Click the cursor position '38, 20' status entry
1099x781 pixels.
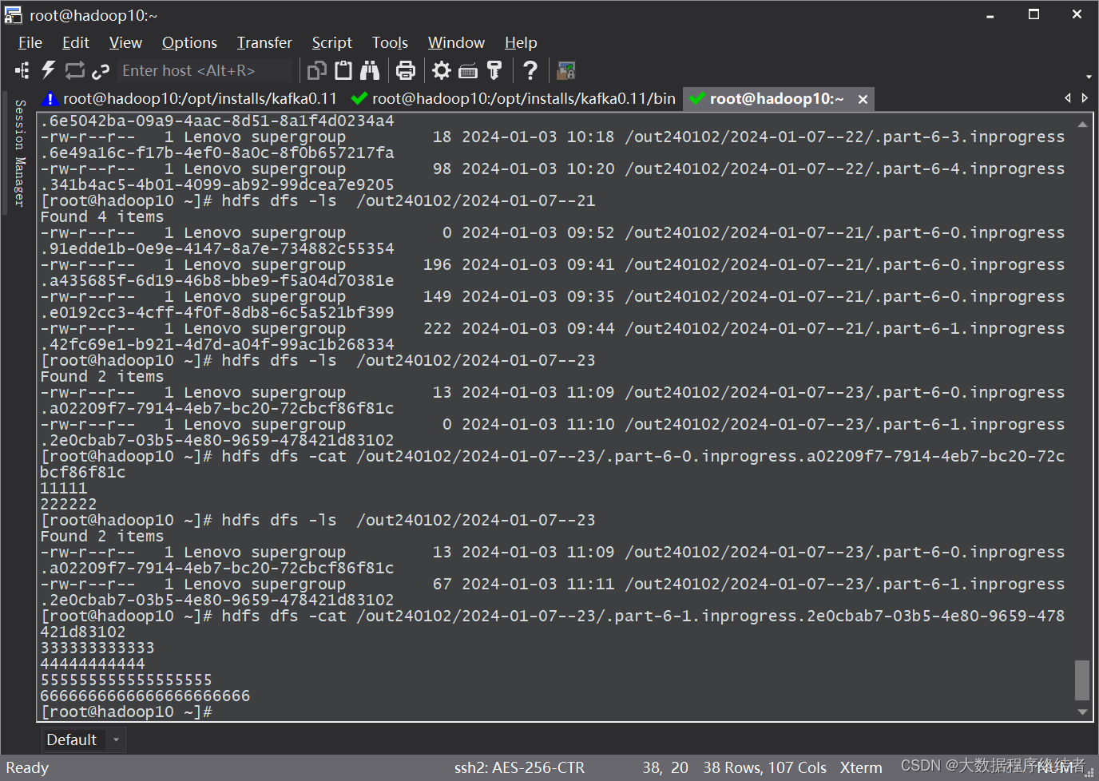665,767
